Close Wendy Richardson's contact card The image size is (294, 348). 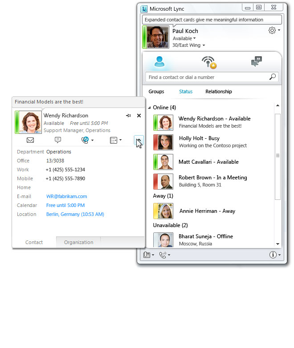click(x=139, y=116)
